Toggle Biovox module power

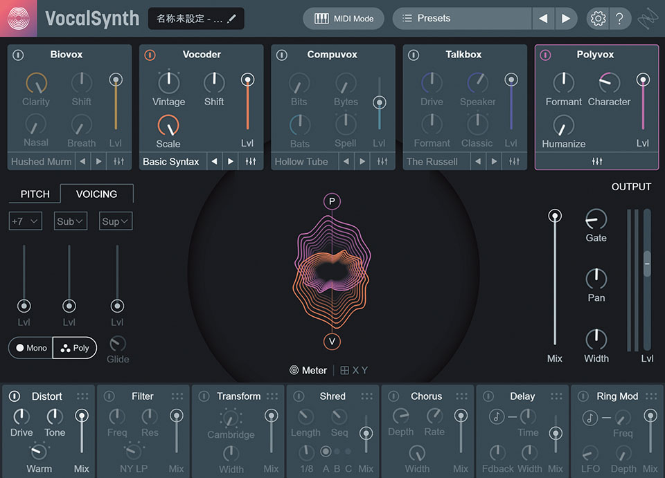pos(18,55)
